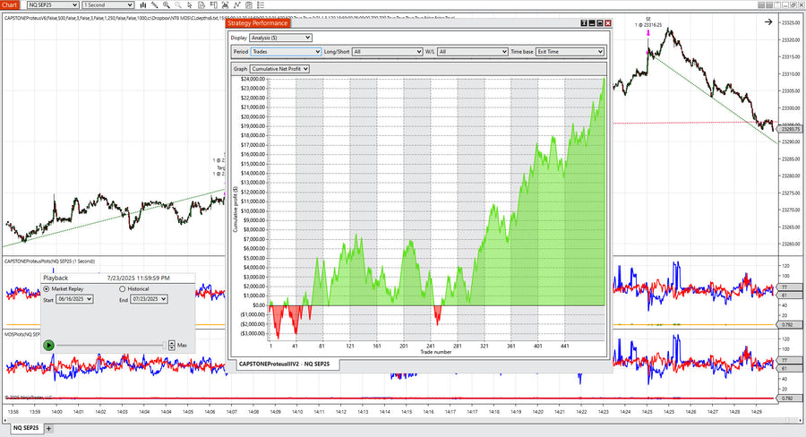The image size is (806, 437).
Task: Restore the main chart window
Action: [x=793, y=5]
